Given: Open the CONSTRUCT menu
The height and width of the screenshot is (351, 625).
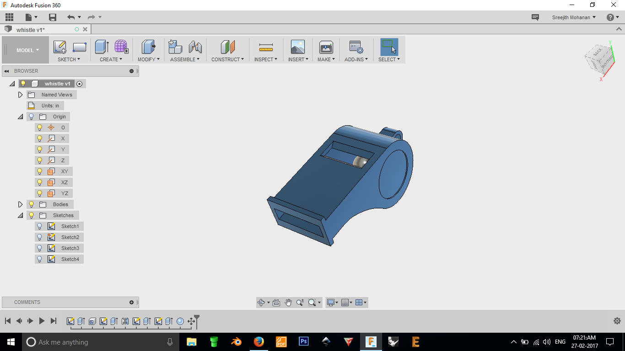Looking at the screenshot, I should tap(227, 59).
